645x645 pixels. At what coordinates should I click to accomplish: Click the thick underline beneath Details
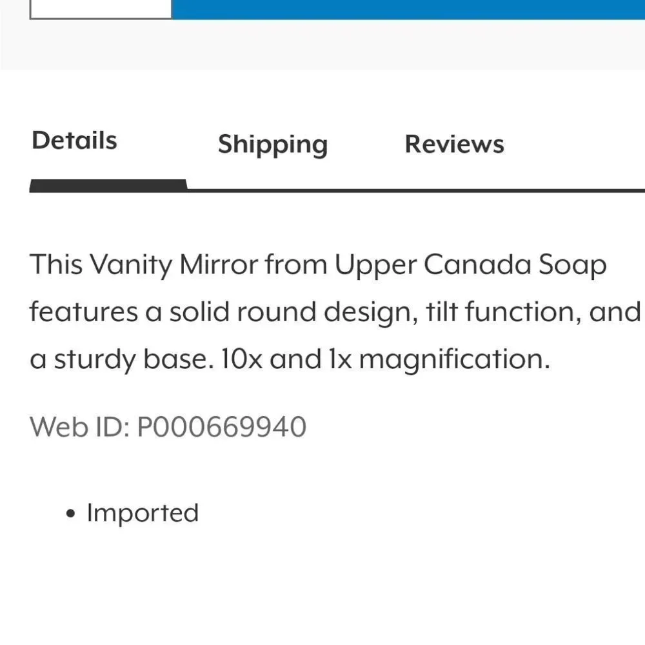108,186
